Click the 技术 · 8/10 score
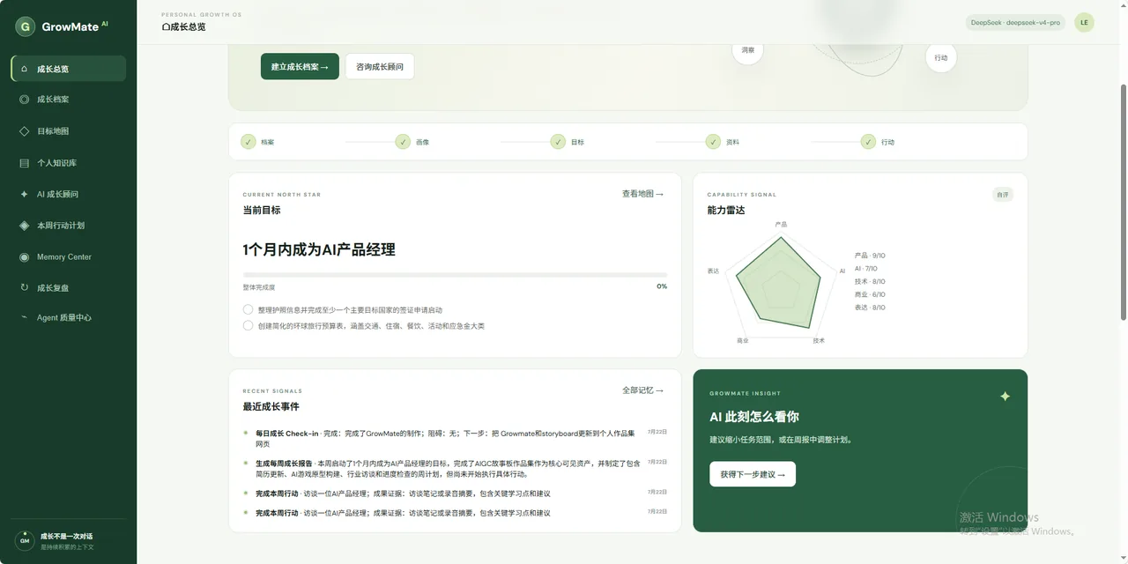Screen dimensions: 1128x564 point(870,282)
